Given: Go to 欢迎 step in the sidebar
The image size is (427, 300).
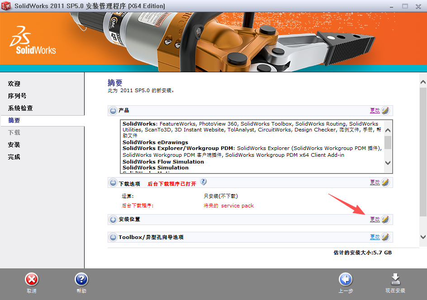Looking at the screenshot, I should pyautogui.click(x=14, y=84).
